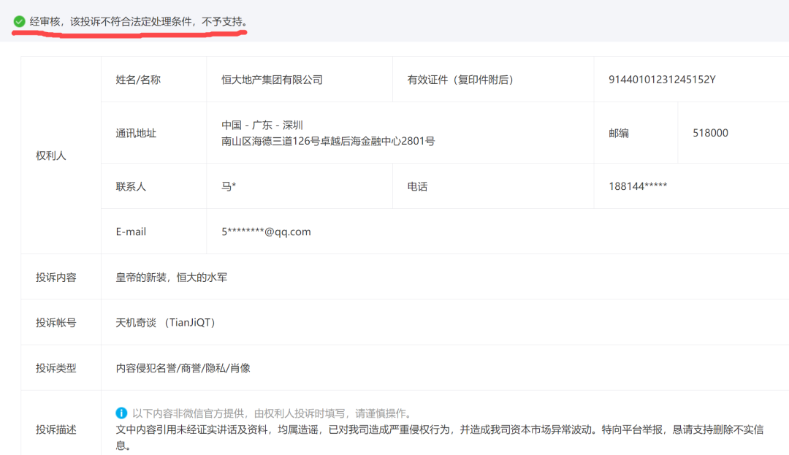Screen dimensions: 789x455
Task: Select company name 恒大地产集团有限公司
Action: tap(272, 80)
